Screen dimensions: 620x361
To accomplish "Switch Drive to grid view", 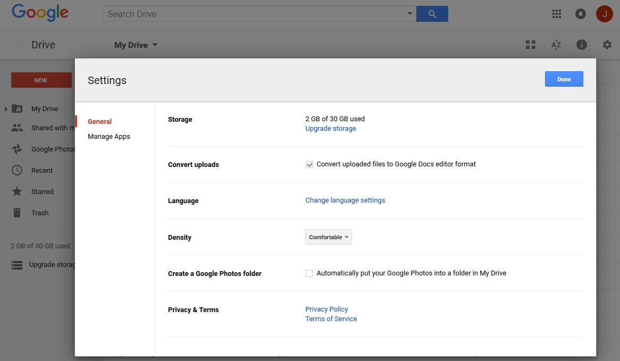I will pyautogui.click(x=530, y=45).
